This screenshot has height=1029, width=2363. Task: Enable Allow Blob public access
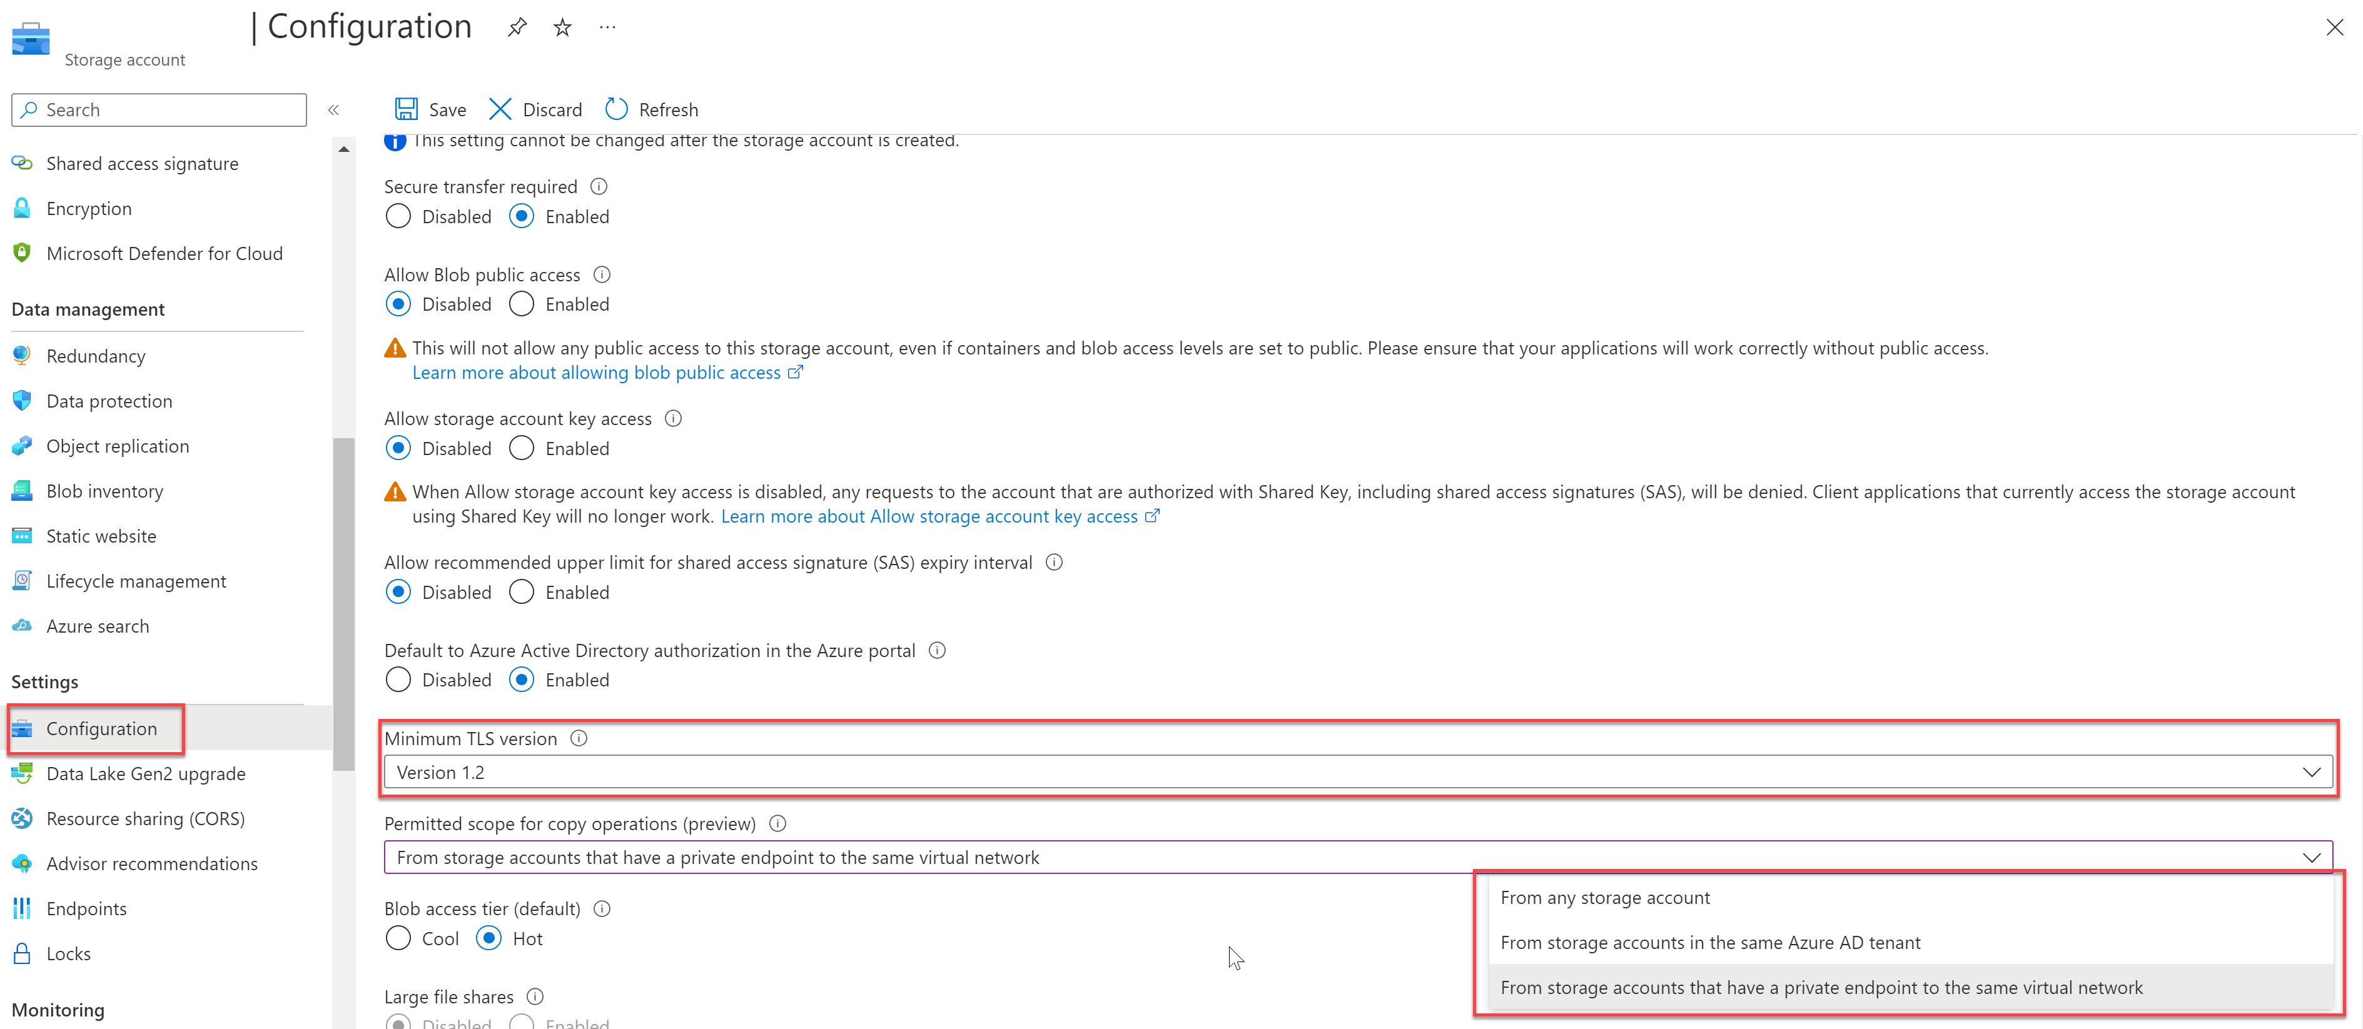[521, 304]
